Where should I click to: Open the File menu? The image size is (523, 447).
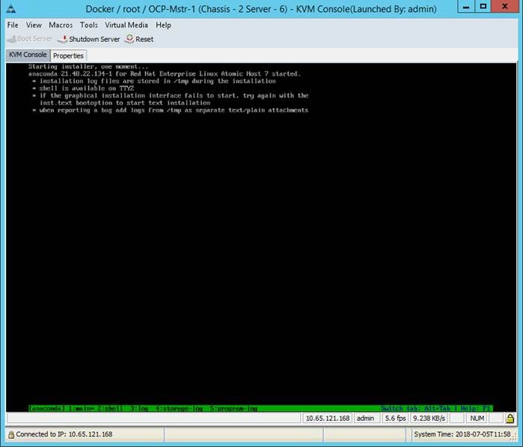coord(13,25)
